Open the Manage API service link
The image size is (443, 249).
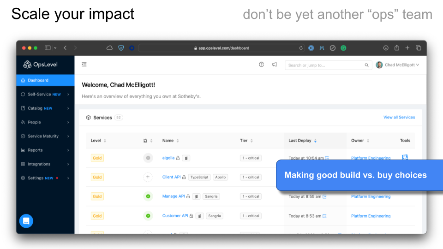[x=174, y=196]
